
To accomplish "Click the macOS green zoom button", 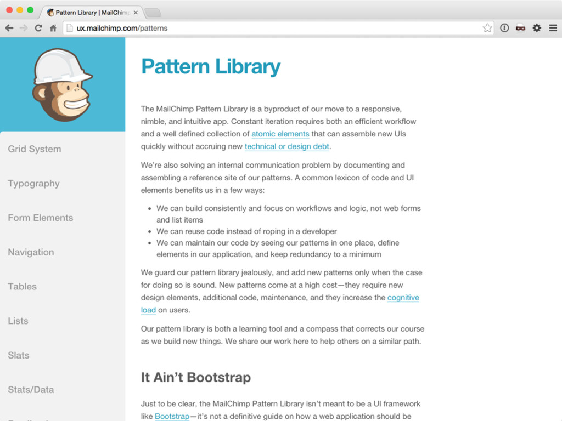I will 31,10.
